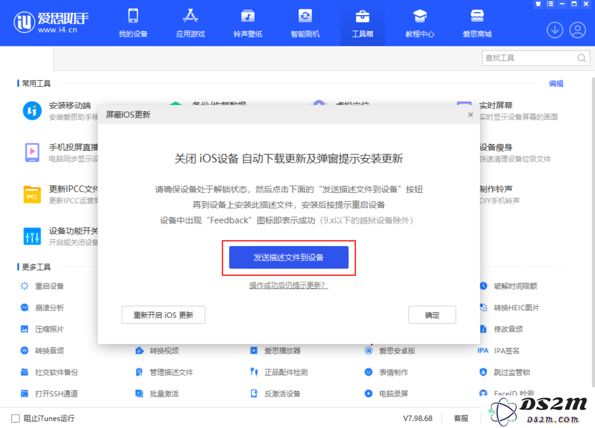Open the 教程中心 tab
Screen dimensions: 595x428
420,23
